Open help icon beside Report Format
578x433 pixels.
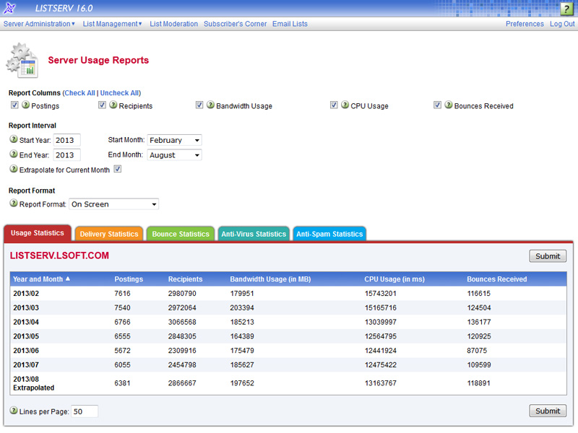[14, 204]
